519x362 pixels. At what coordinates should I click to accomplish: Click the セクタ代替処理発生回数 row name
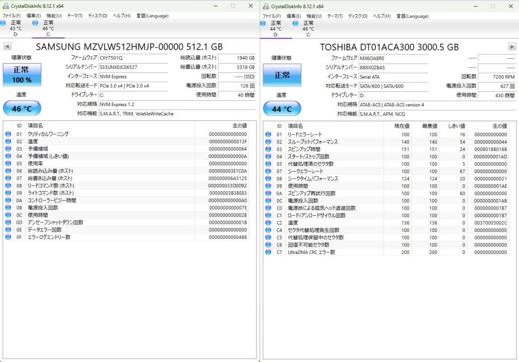[314, 230]
